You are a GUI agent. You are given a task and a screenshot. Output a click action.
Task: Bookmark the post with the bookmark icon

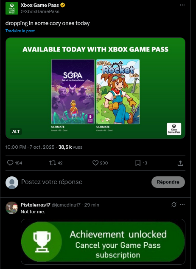138,163
